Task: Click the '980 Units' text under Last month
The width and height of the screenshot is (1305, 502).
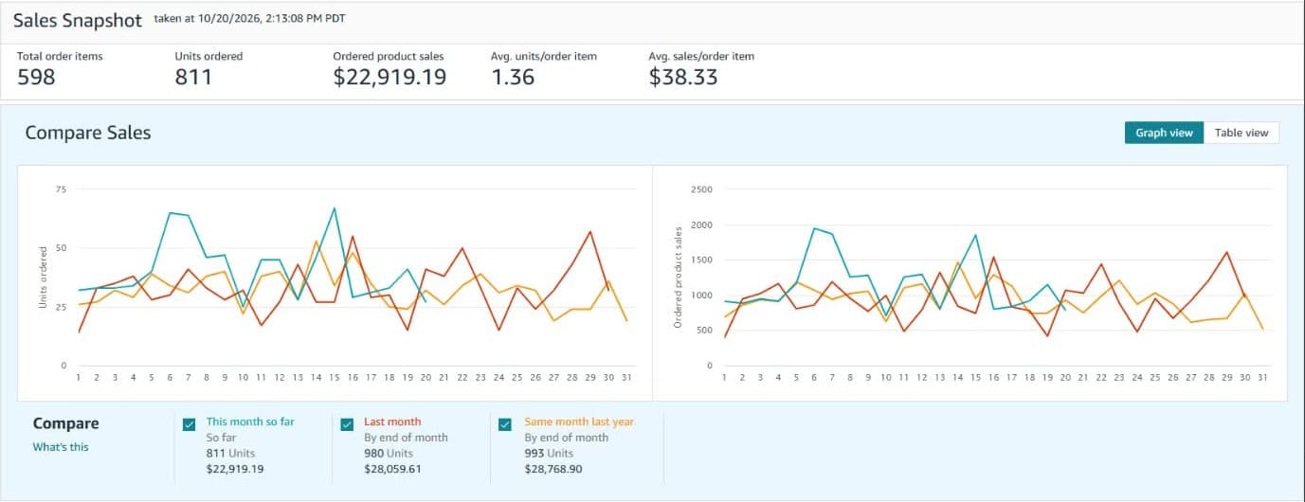Action: tap(390, 453)
